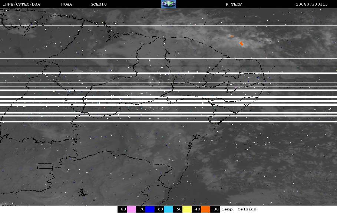Click the small rectangular outlined district on map

[45, 166]
